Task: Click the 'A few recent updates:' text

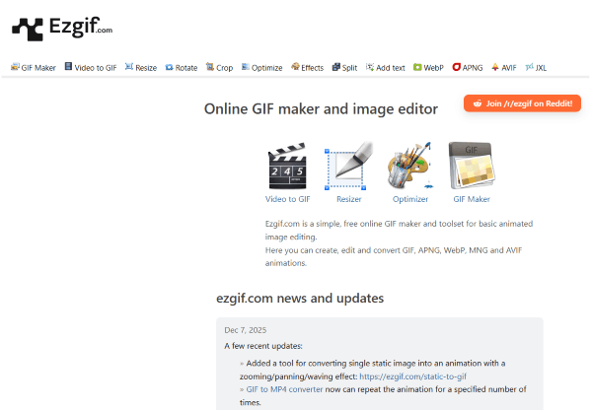Action: tap(263, 346)
